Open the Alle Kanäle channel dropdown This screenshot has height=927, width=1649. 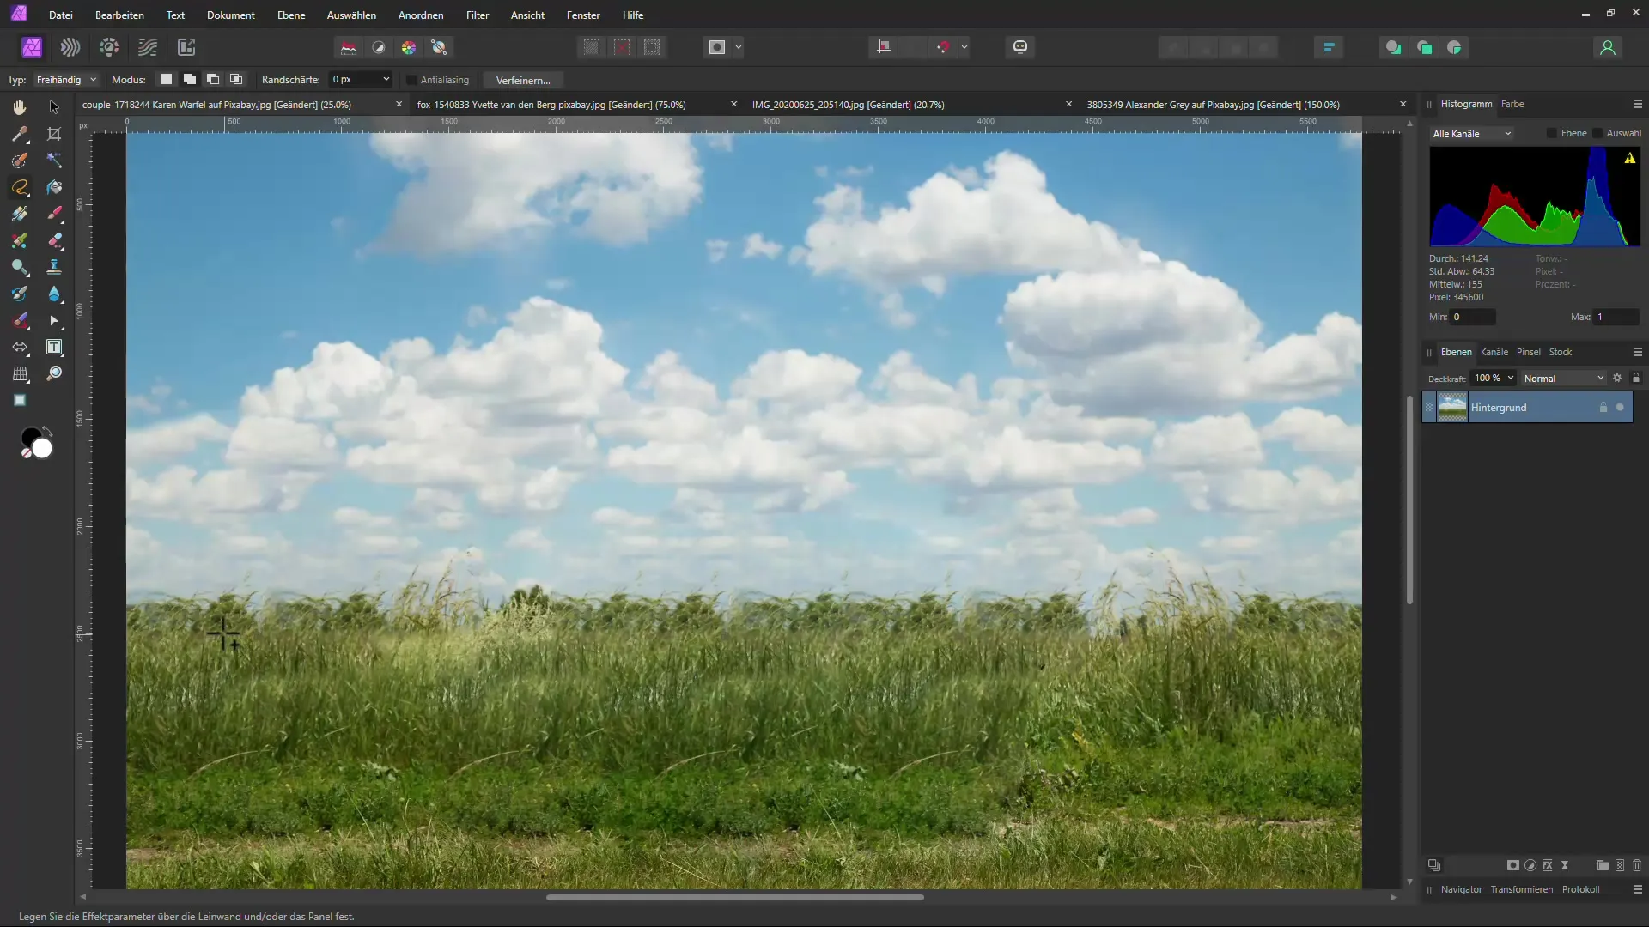(1472, 134)
